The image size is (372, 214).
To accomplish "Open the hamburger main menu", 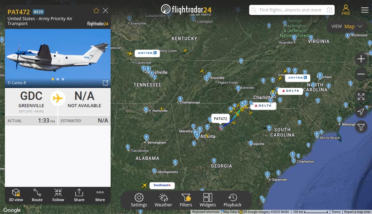I will [365, 10].
